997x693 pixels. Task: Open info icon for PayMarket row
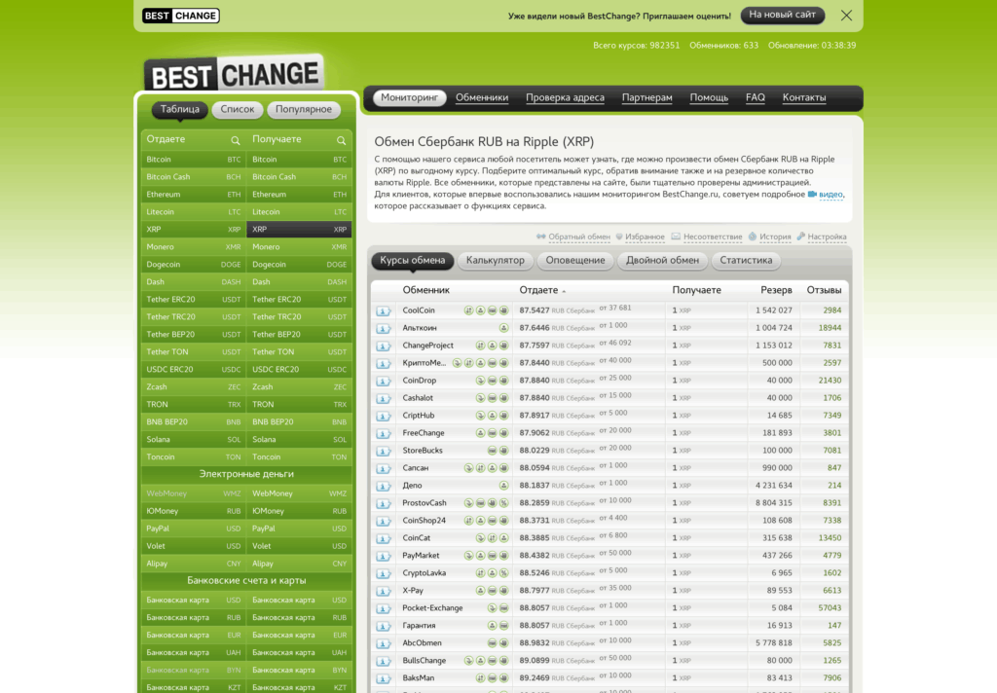tap(384, 556)
